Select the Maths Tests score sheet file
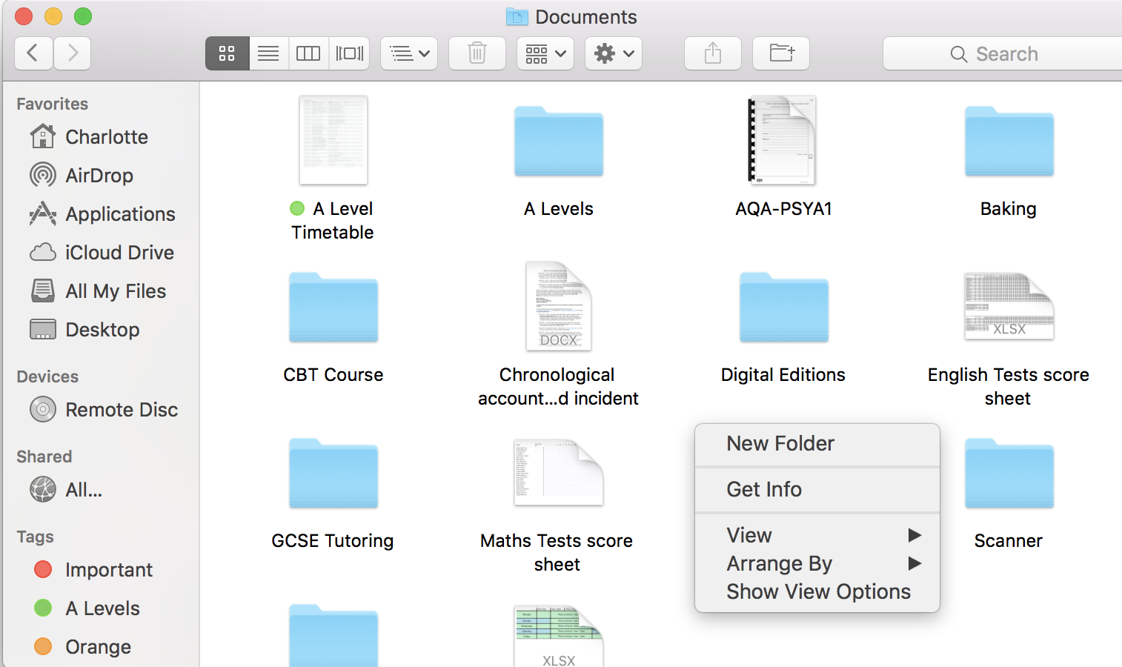 (x=559, y=472)
